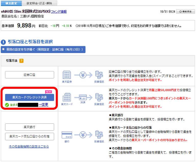Select the 証券口座 withdrawal method button
196x162 pixels.
(x=30, y=75)
